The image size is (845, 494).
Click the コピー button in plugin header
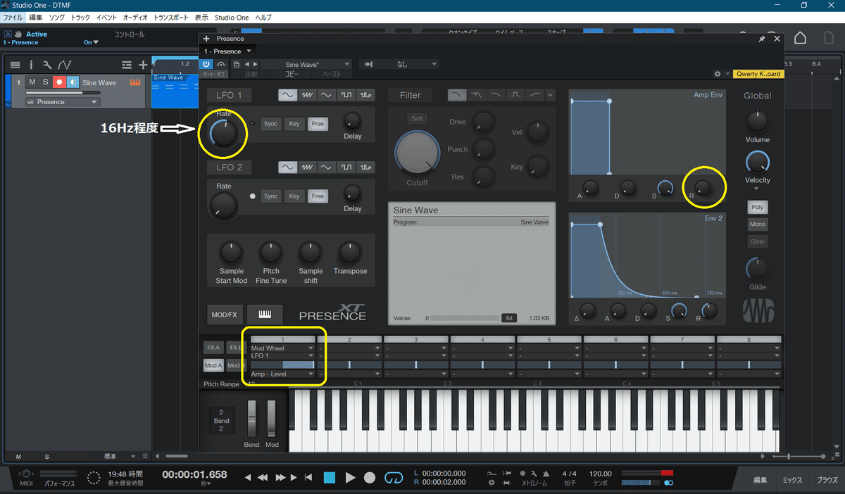coord(291,74)
